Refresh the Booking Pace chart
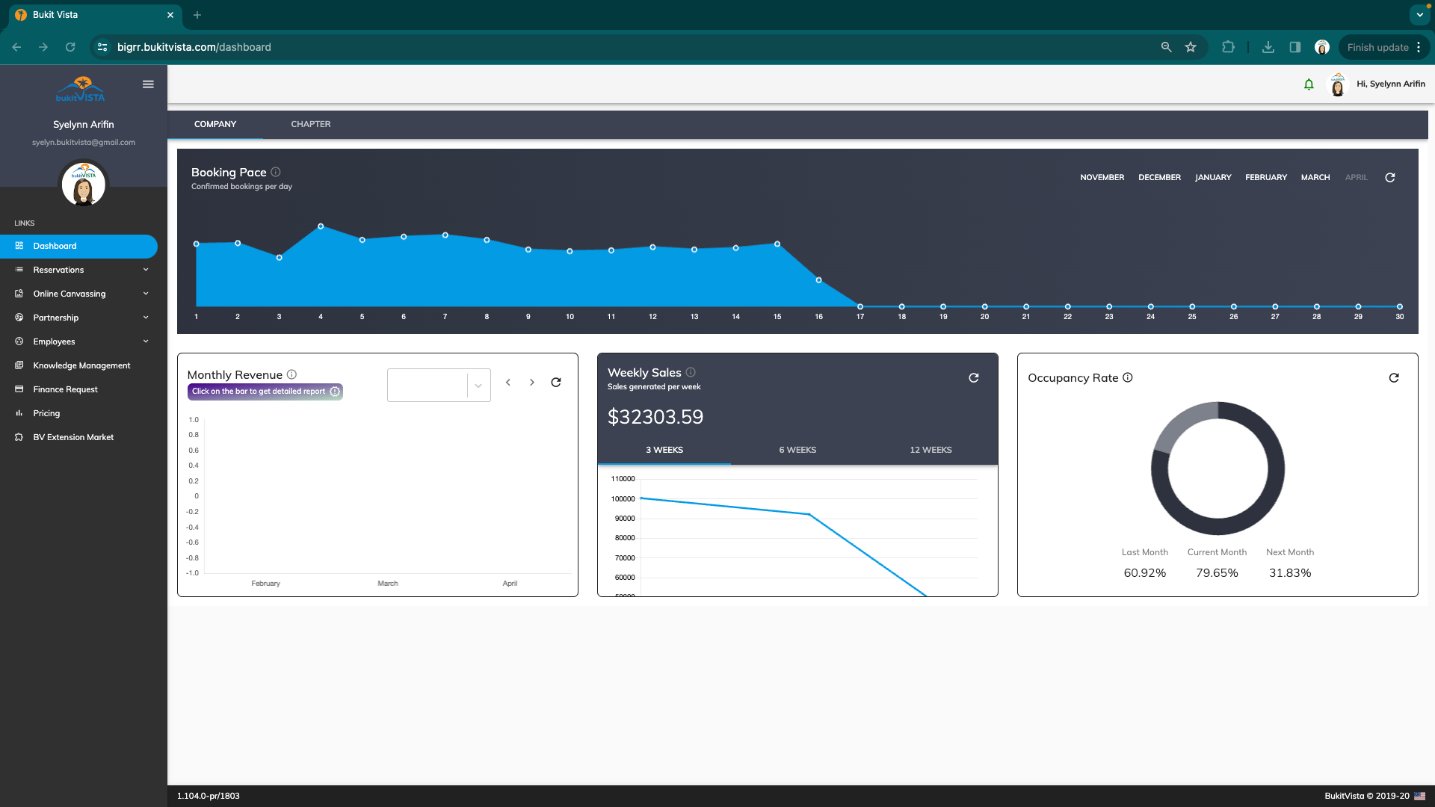Viewport: 1435px width, 807px height. coord(1390,178)
